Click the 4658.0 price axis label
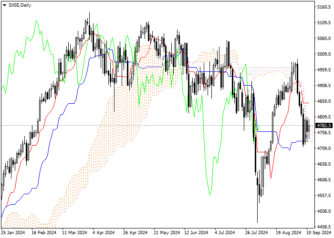This screenshot has width=334, height=238. [324, 164]
